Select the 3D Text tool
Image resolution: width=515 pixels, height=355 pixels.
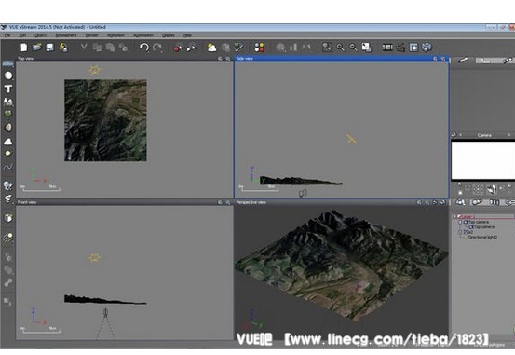(8, 89)
